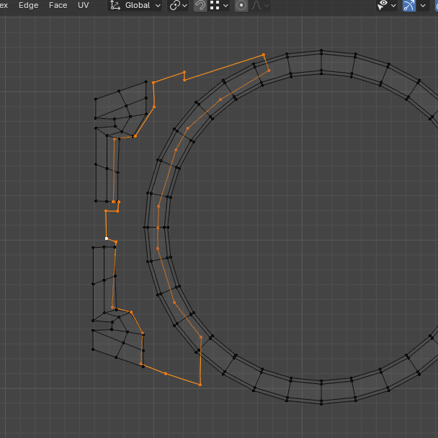
Task: Expand the arrow beside the visibility eye icon
Action: tap(394, 5)
